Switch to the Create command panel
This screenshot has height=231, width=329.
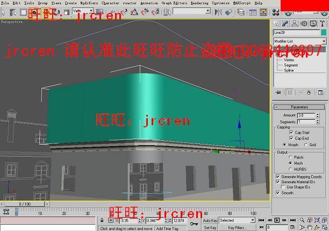pyautogui.click(x=276, y=24)
